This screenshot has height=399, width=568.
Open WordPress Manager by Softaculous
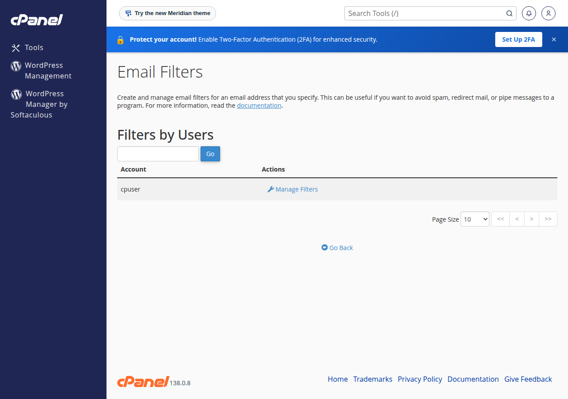pyautogui.click(x=39, y=104)
